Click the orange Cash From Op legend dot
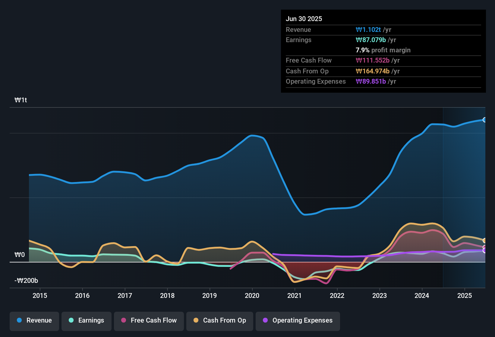 [x=196, y=320]
